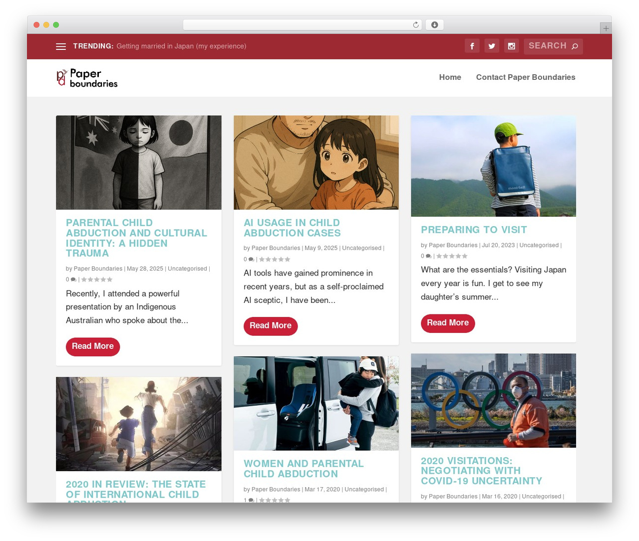Open title '2020 Visitations: Negotiating with COVID-19 Uncertainty'
639x541 pixels.
pyautogui.click(x=481, y=471)
